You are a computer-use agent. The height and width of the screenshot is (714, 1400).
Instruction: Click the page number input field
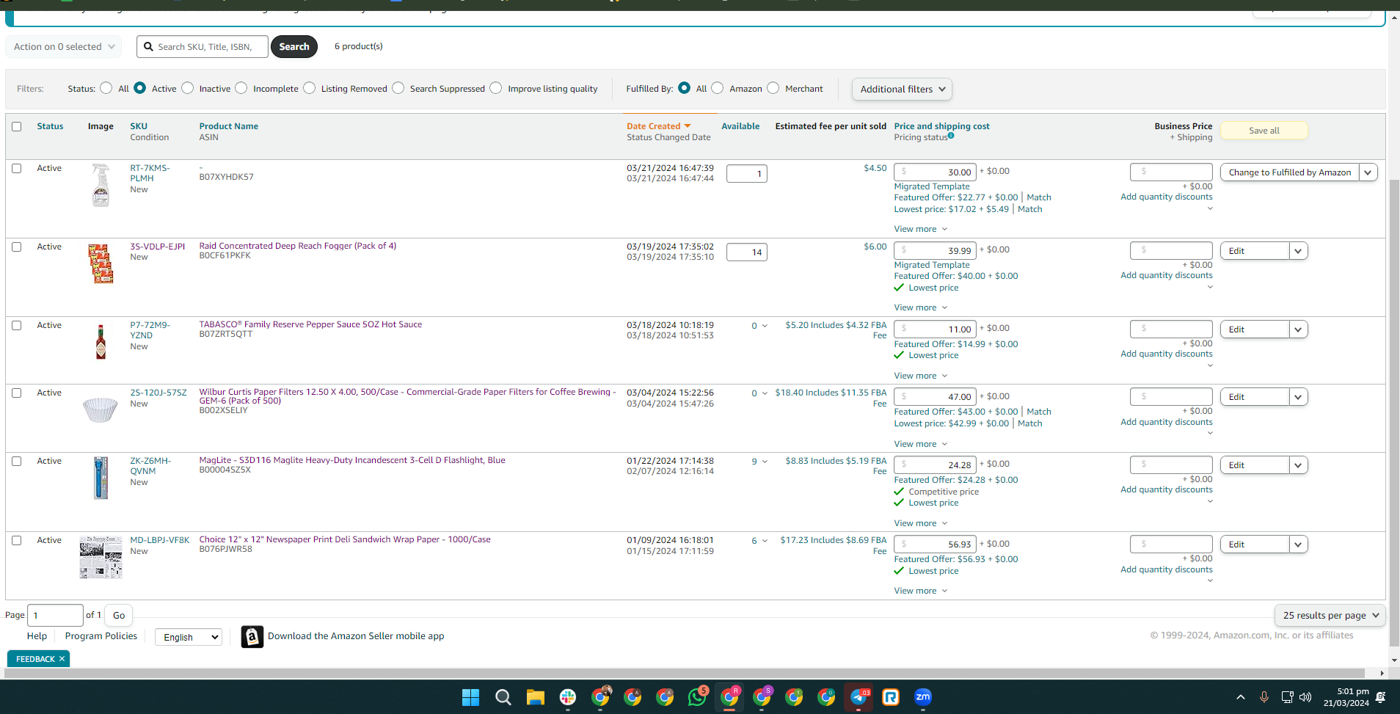(55, 616)
